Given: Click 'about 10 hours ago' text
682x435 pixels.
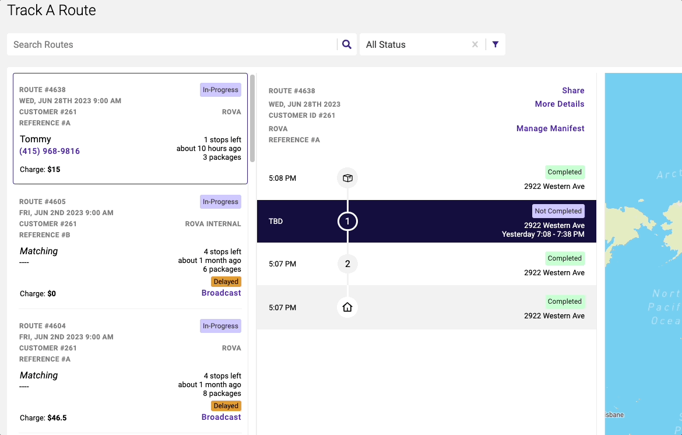Looking at the screenshot, I should pos(209,148).
